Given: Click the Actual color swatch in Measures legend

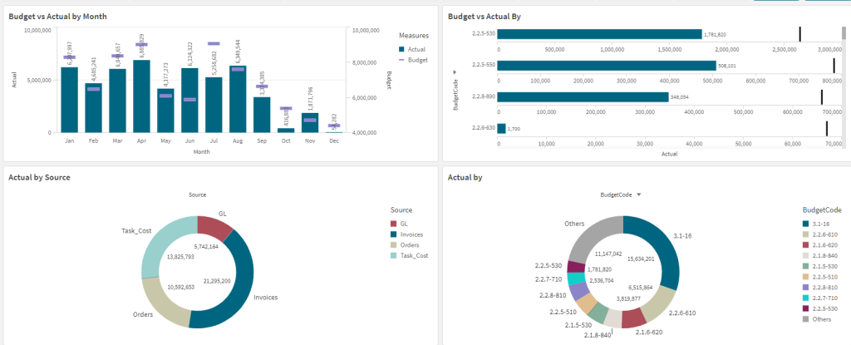Looking at the screenshot, I should click(401, 49).
